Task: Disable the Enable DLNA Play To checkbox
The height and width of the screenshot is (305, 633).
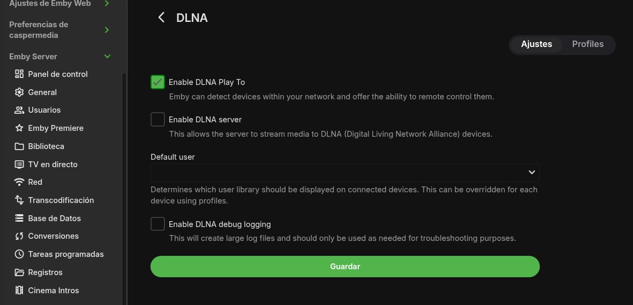Action: (157, 82)
